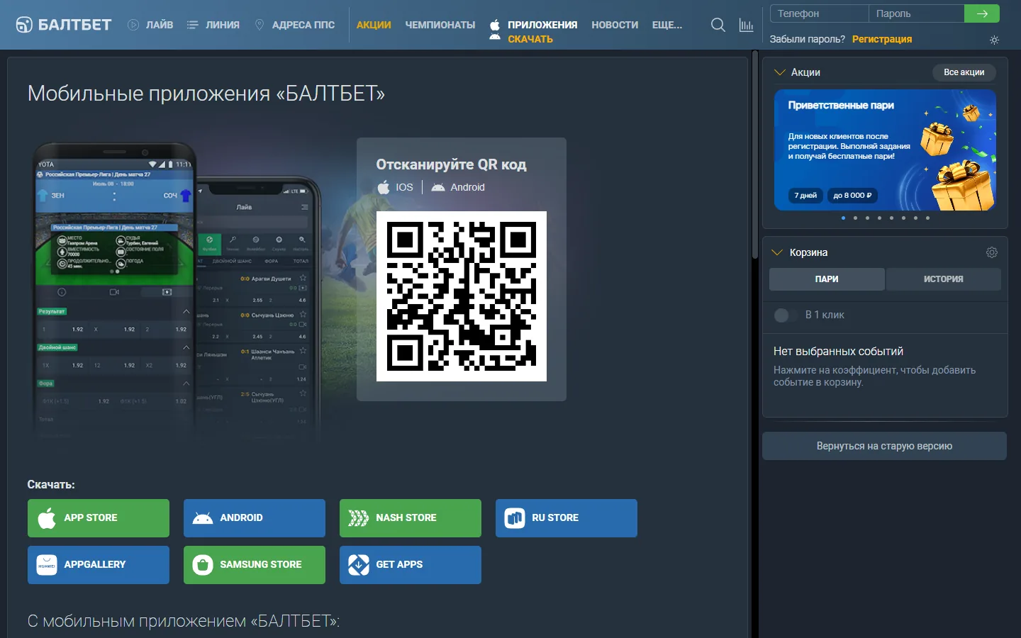Focus the Пароль input field
Screen dimensions: 1021x638
coord(917,13)
